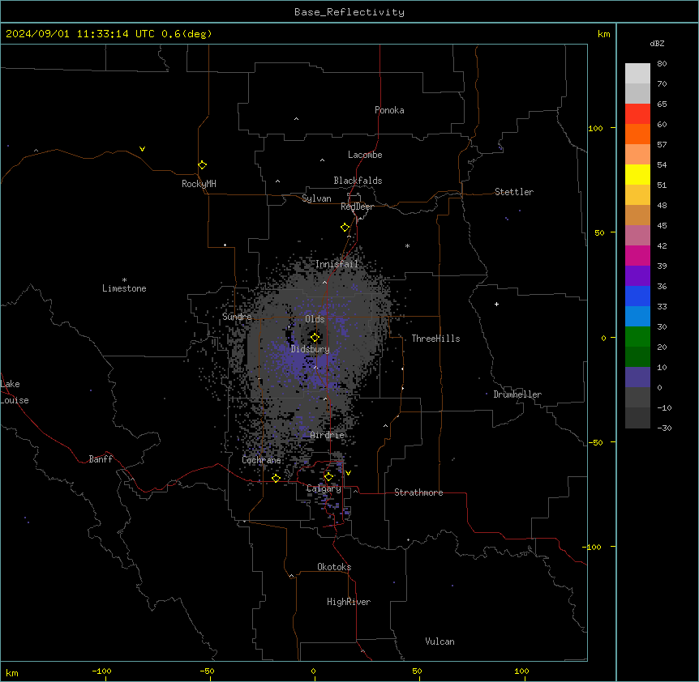
Task: Click the yellow V marker northwest of RockyMH
Action: click(142, 149)
